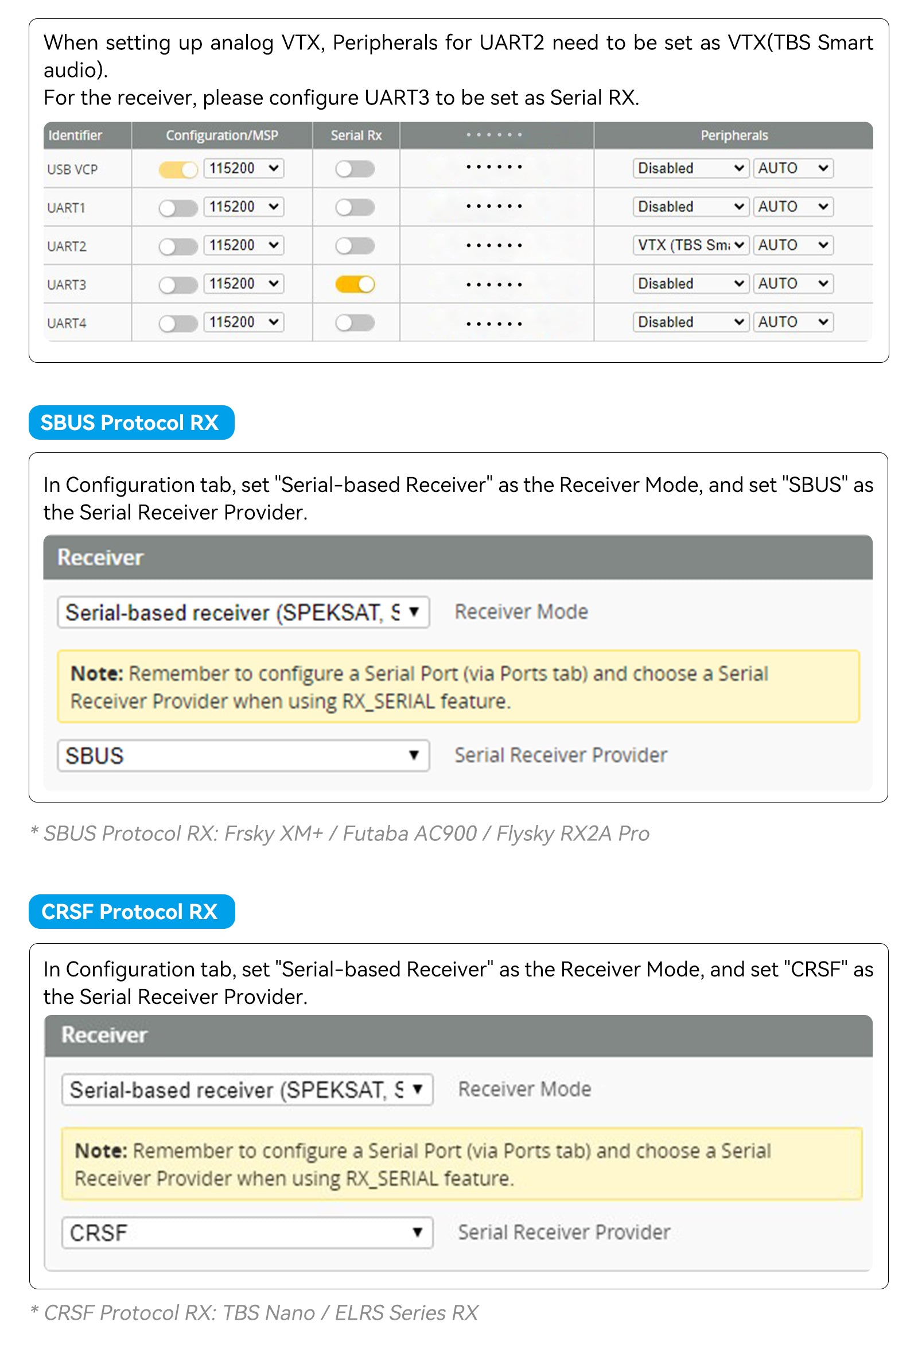The height and width of the screenshot is (1349, 918).
Task: Toggle the USB VCP Configuration/MSP switch
Action: [177, 169]
